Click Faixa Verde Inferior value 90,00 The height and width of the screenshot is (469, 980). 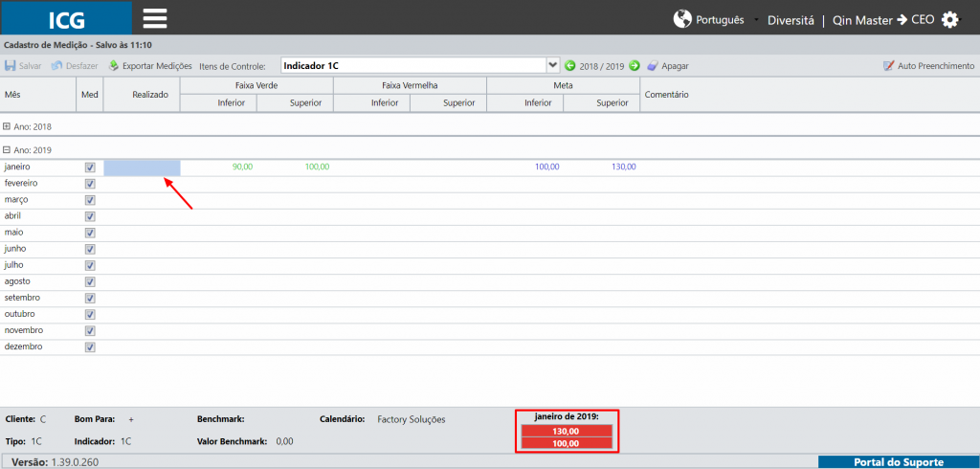click(242, 167)
